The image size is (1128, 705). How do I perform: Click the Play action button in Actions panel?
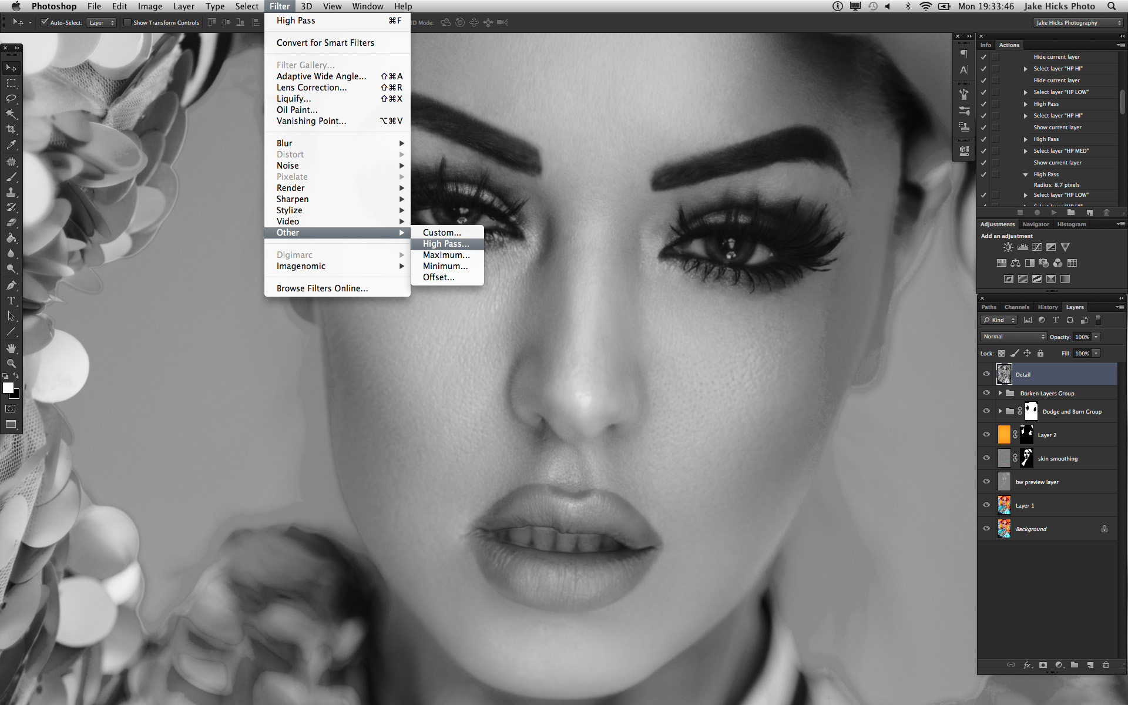coord(1054,213)
